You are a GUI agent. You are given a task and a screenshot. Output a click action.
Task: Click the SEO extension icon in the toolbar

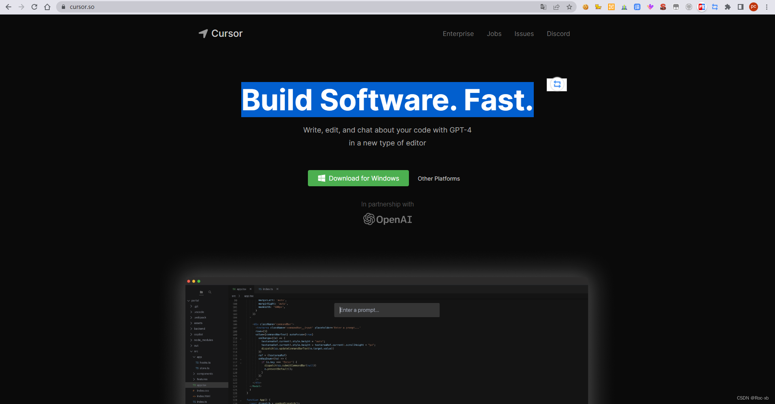coord(663,7)
